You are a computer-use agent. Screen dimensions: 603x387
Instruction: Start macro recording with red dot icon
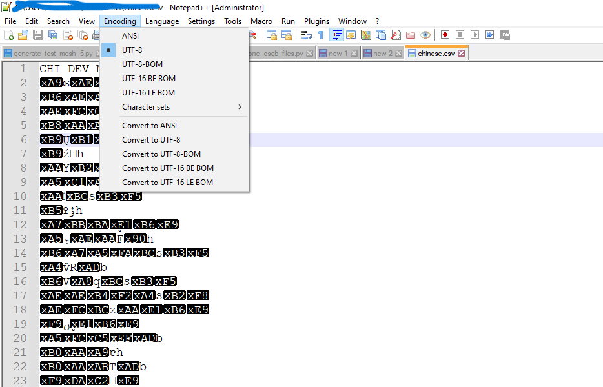445,35
